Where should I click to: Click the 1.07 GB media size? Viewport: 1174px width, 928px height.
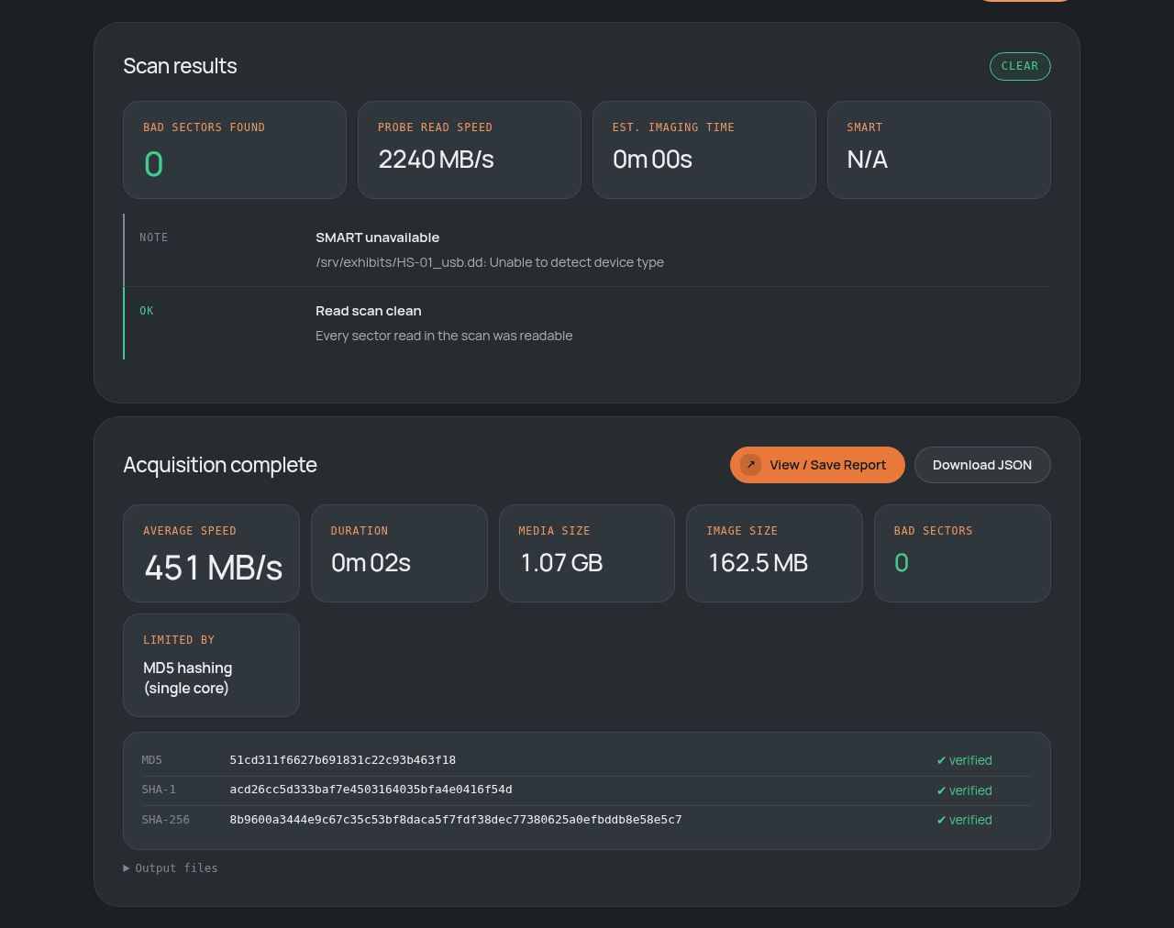coord(561,563)
